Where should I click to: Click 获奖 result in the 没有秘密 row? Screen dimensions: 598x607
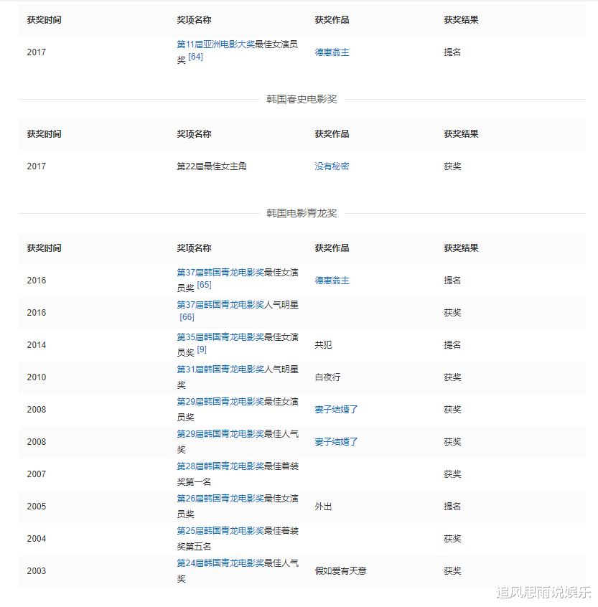point(452,166)
